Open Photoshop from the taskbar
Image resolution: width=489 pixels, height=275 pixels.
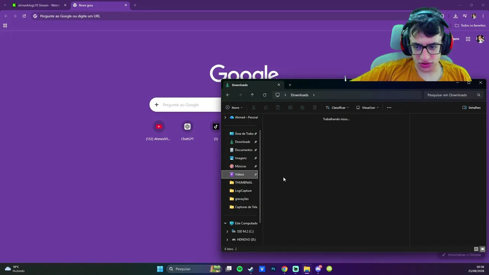point(273,269)
